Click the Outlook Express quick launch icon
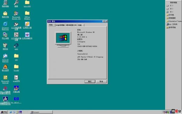This screenshot has height=114, width=182. coord(14,112)
